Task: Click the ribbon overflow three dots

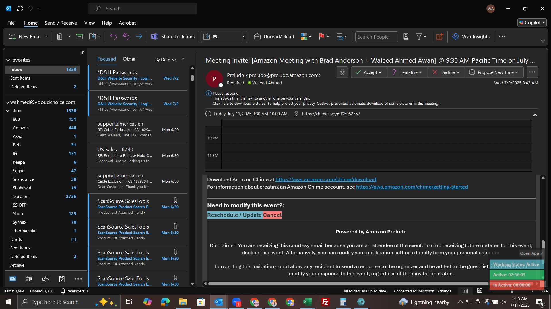Action: pos(502,36)
